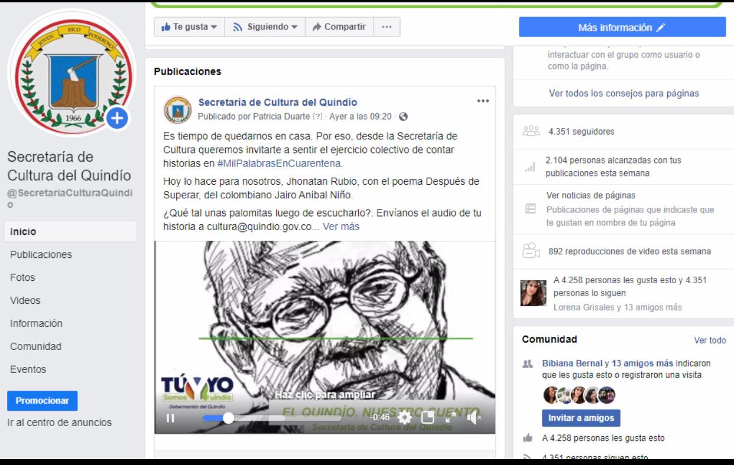Click the friends icon beside Bibiana Bernal
The width and height of the screenshot is (734, 465).
(527, 365)
